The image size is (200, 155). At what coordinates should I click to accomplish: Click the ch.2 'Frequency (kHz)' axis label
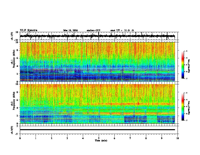(x=14, y=101)
